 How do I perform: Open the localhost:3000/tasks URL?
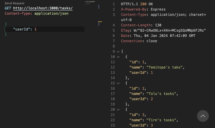(x=43, y=8)
